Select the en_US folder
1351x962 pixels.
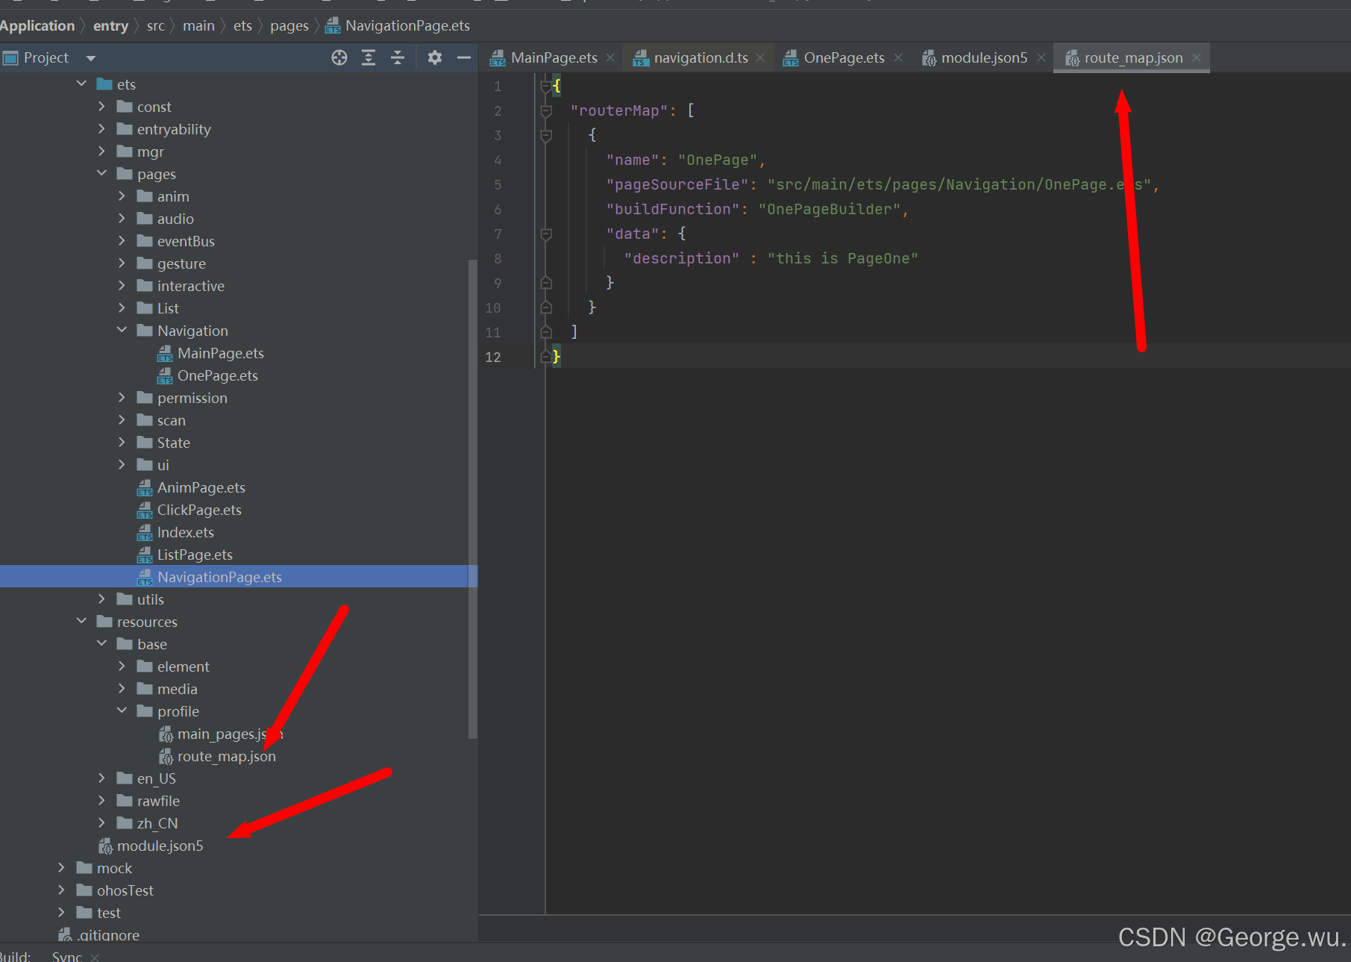157,778
